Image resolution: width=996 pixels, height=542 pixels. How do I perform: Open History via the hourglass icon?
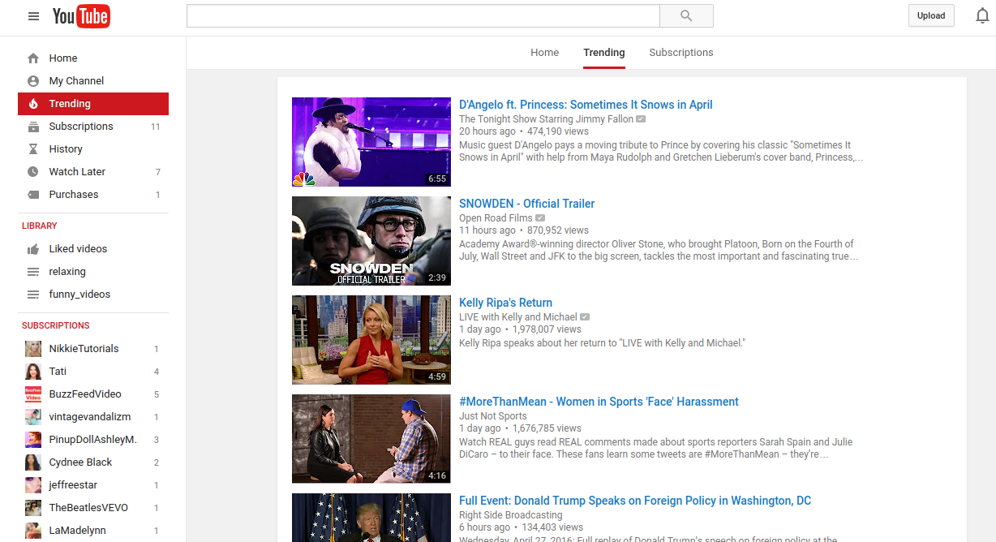point(33,149)
